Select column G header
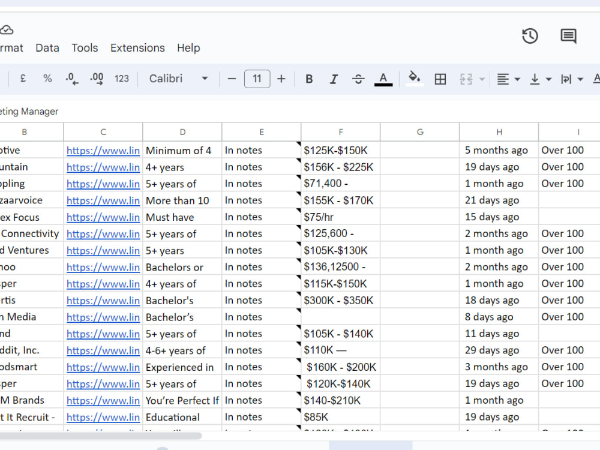 [x=420, y=132]
